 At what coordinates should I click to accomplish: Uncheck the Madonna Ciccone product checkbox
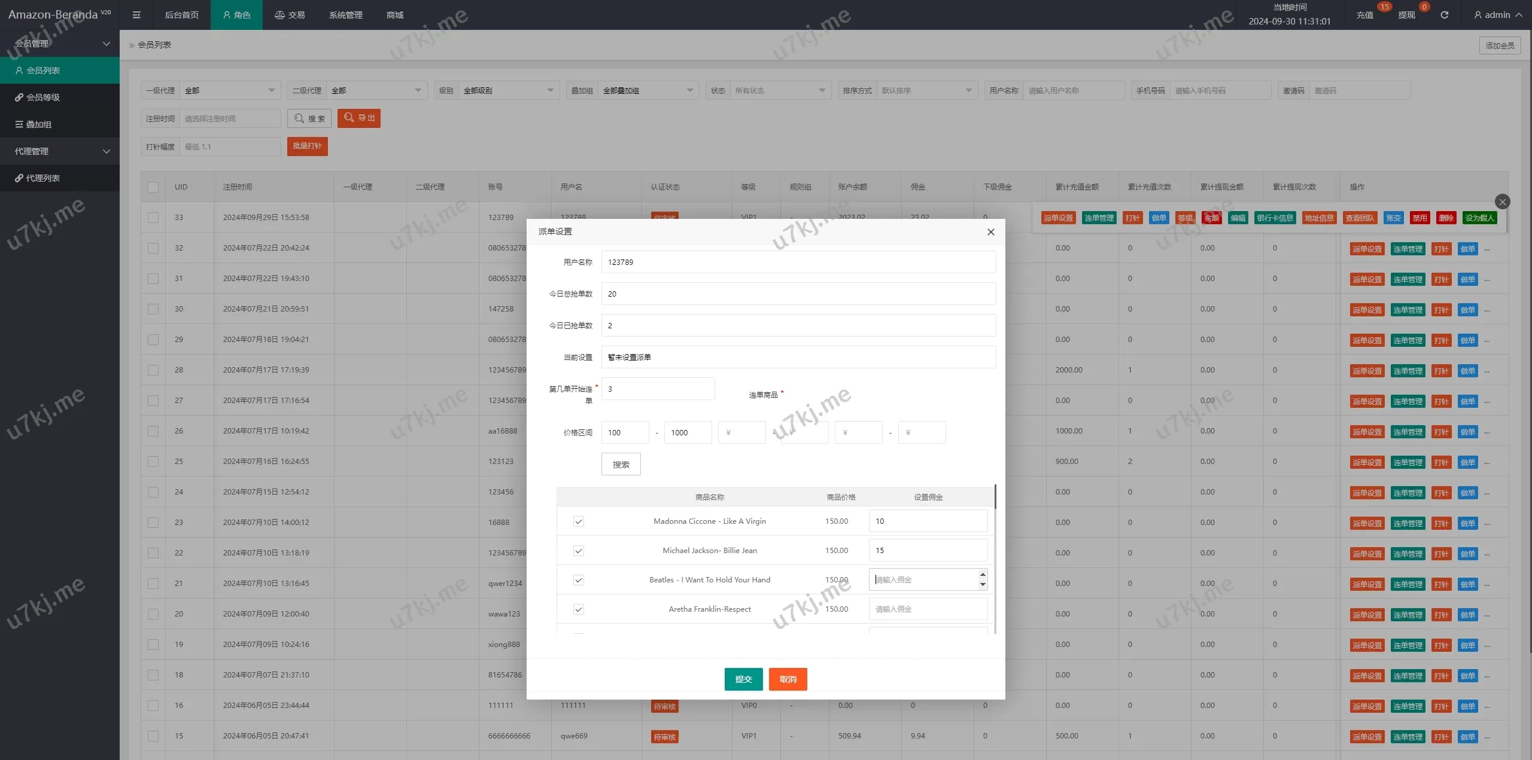point(578,521)
